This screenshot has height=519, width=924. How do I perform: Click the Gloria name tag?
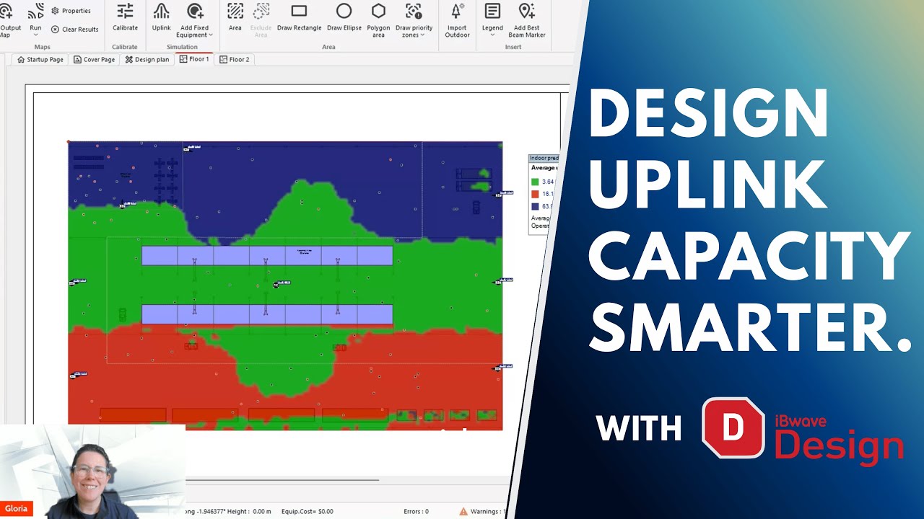point(16,509)
